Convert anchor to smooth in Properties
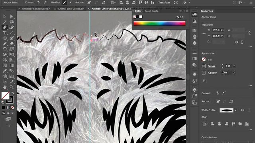Screen dimensions: 255x143 pos(224,93)
